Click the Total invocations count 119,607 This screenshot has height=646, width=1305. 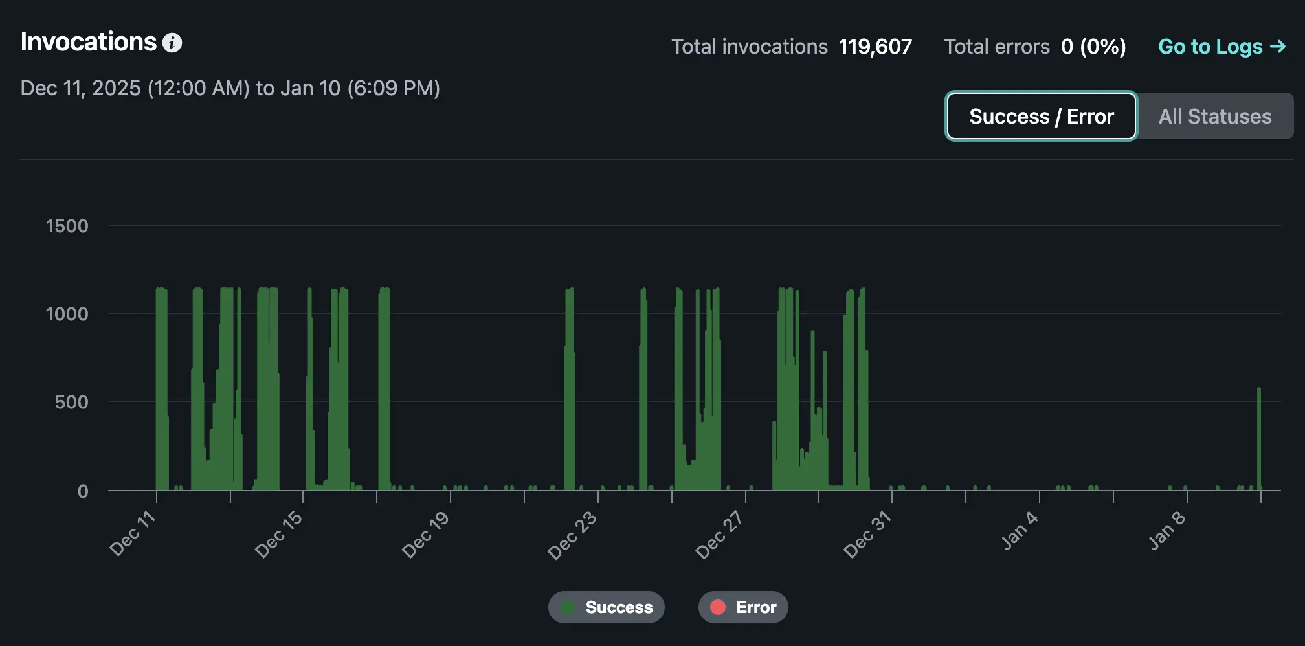coord(876,46)
